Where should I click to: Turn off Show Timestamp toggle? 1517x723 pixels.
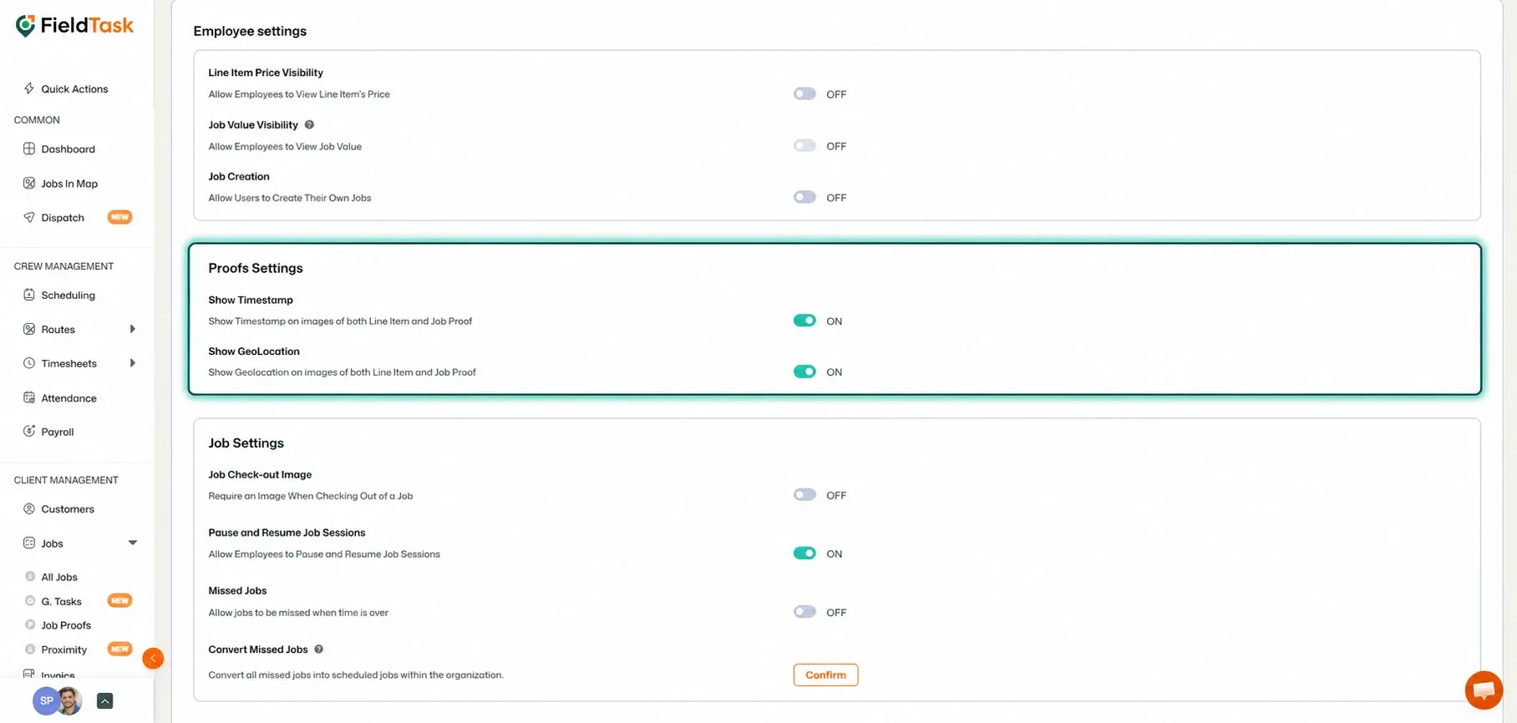click(x=804, y=321)
